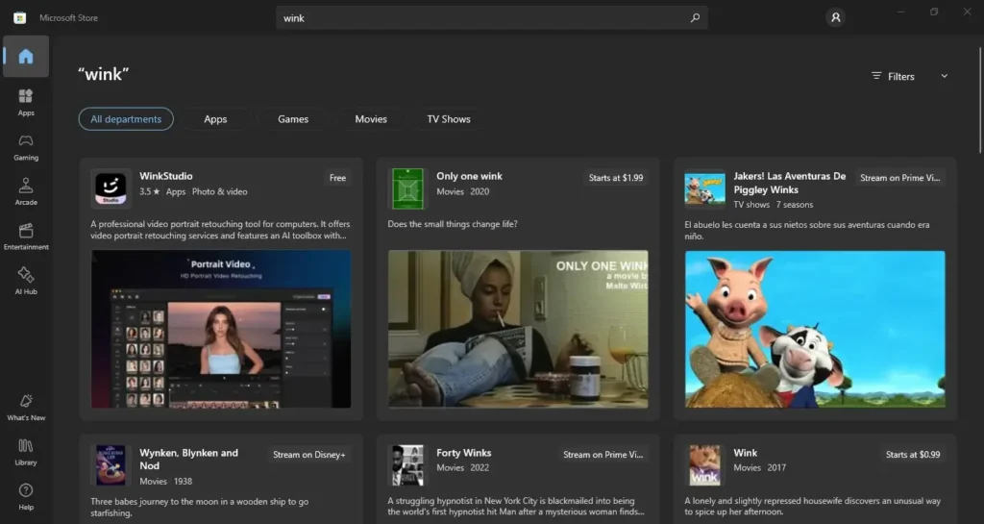
Task: Click Stream on Disney+ button
Action: [x=308, y=455]
